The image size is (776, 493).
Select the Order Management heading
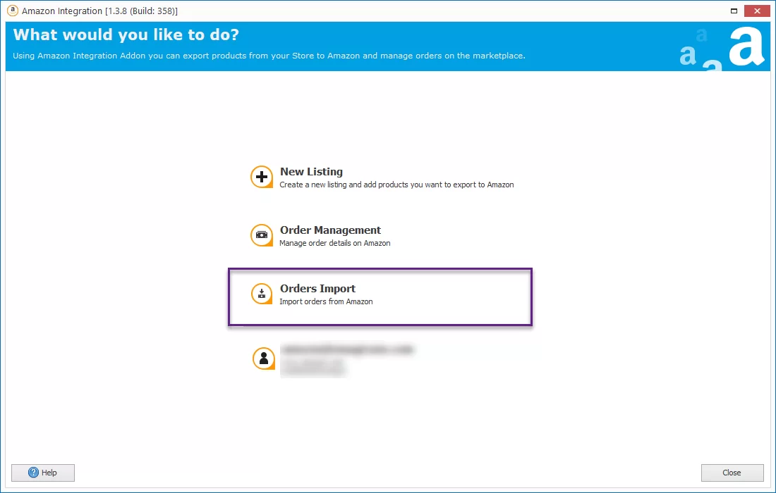click(x=330, y=230)
